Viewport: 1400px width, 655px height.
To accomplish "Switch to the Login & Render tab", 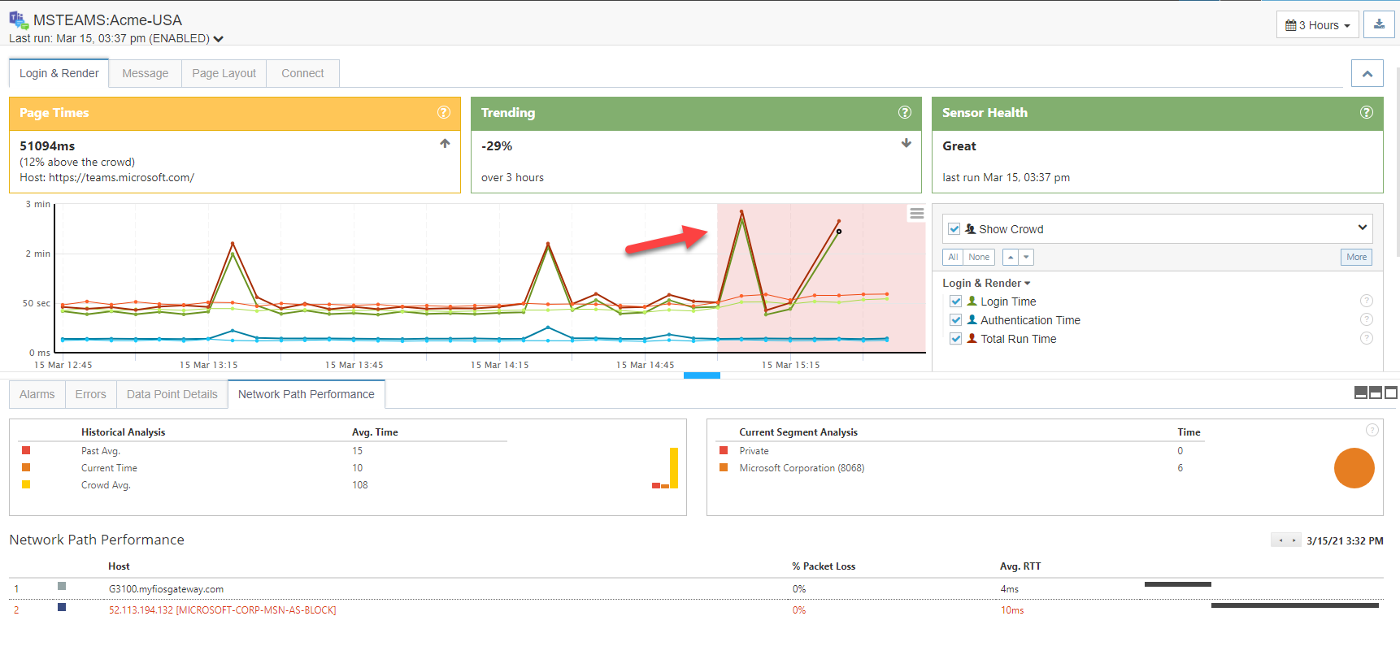I will point(59,73).
